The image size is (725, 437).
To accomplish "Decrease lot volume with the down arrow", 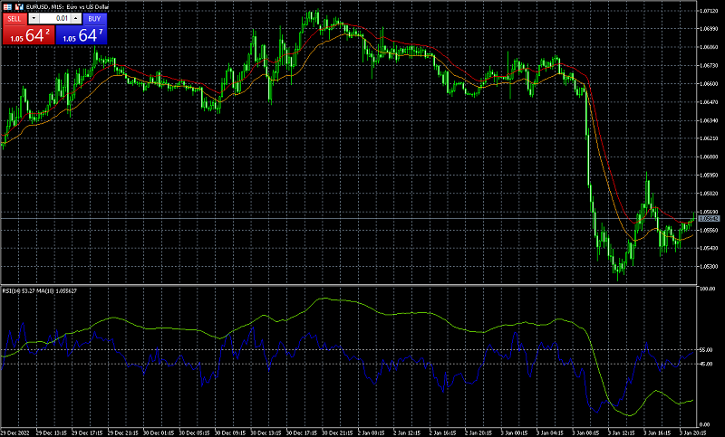I will point(34,17).
